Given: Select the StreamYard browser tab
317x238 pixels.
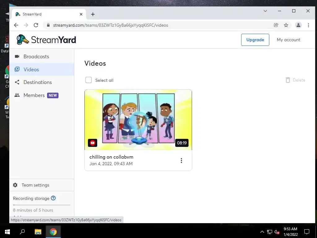Looking at the screenshot, I should point(49,14).
